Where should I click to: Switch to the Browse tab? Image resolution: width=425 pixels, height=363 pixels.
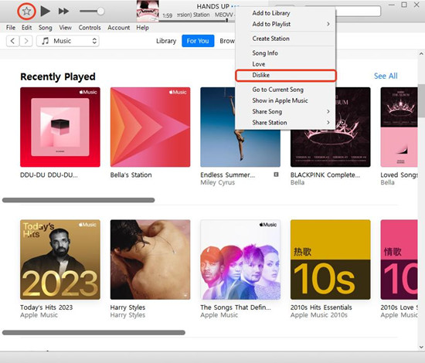(x=227, y=41)
